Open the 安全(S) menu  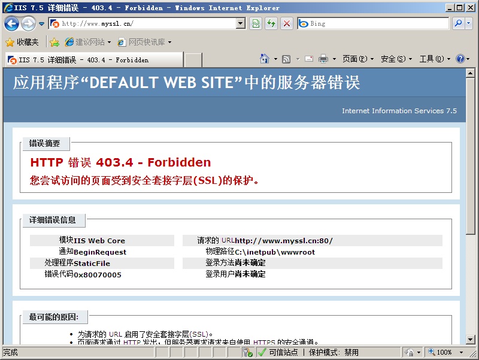pos(396,59)
